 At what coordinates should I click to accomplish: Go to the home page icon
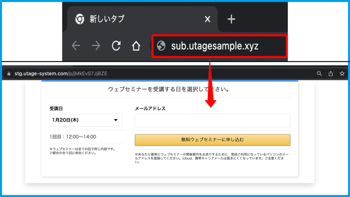pyautogui.click(x=136, y=46)
